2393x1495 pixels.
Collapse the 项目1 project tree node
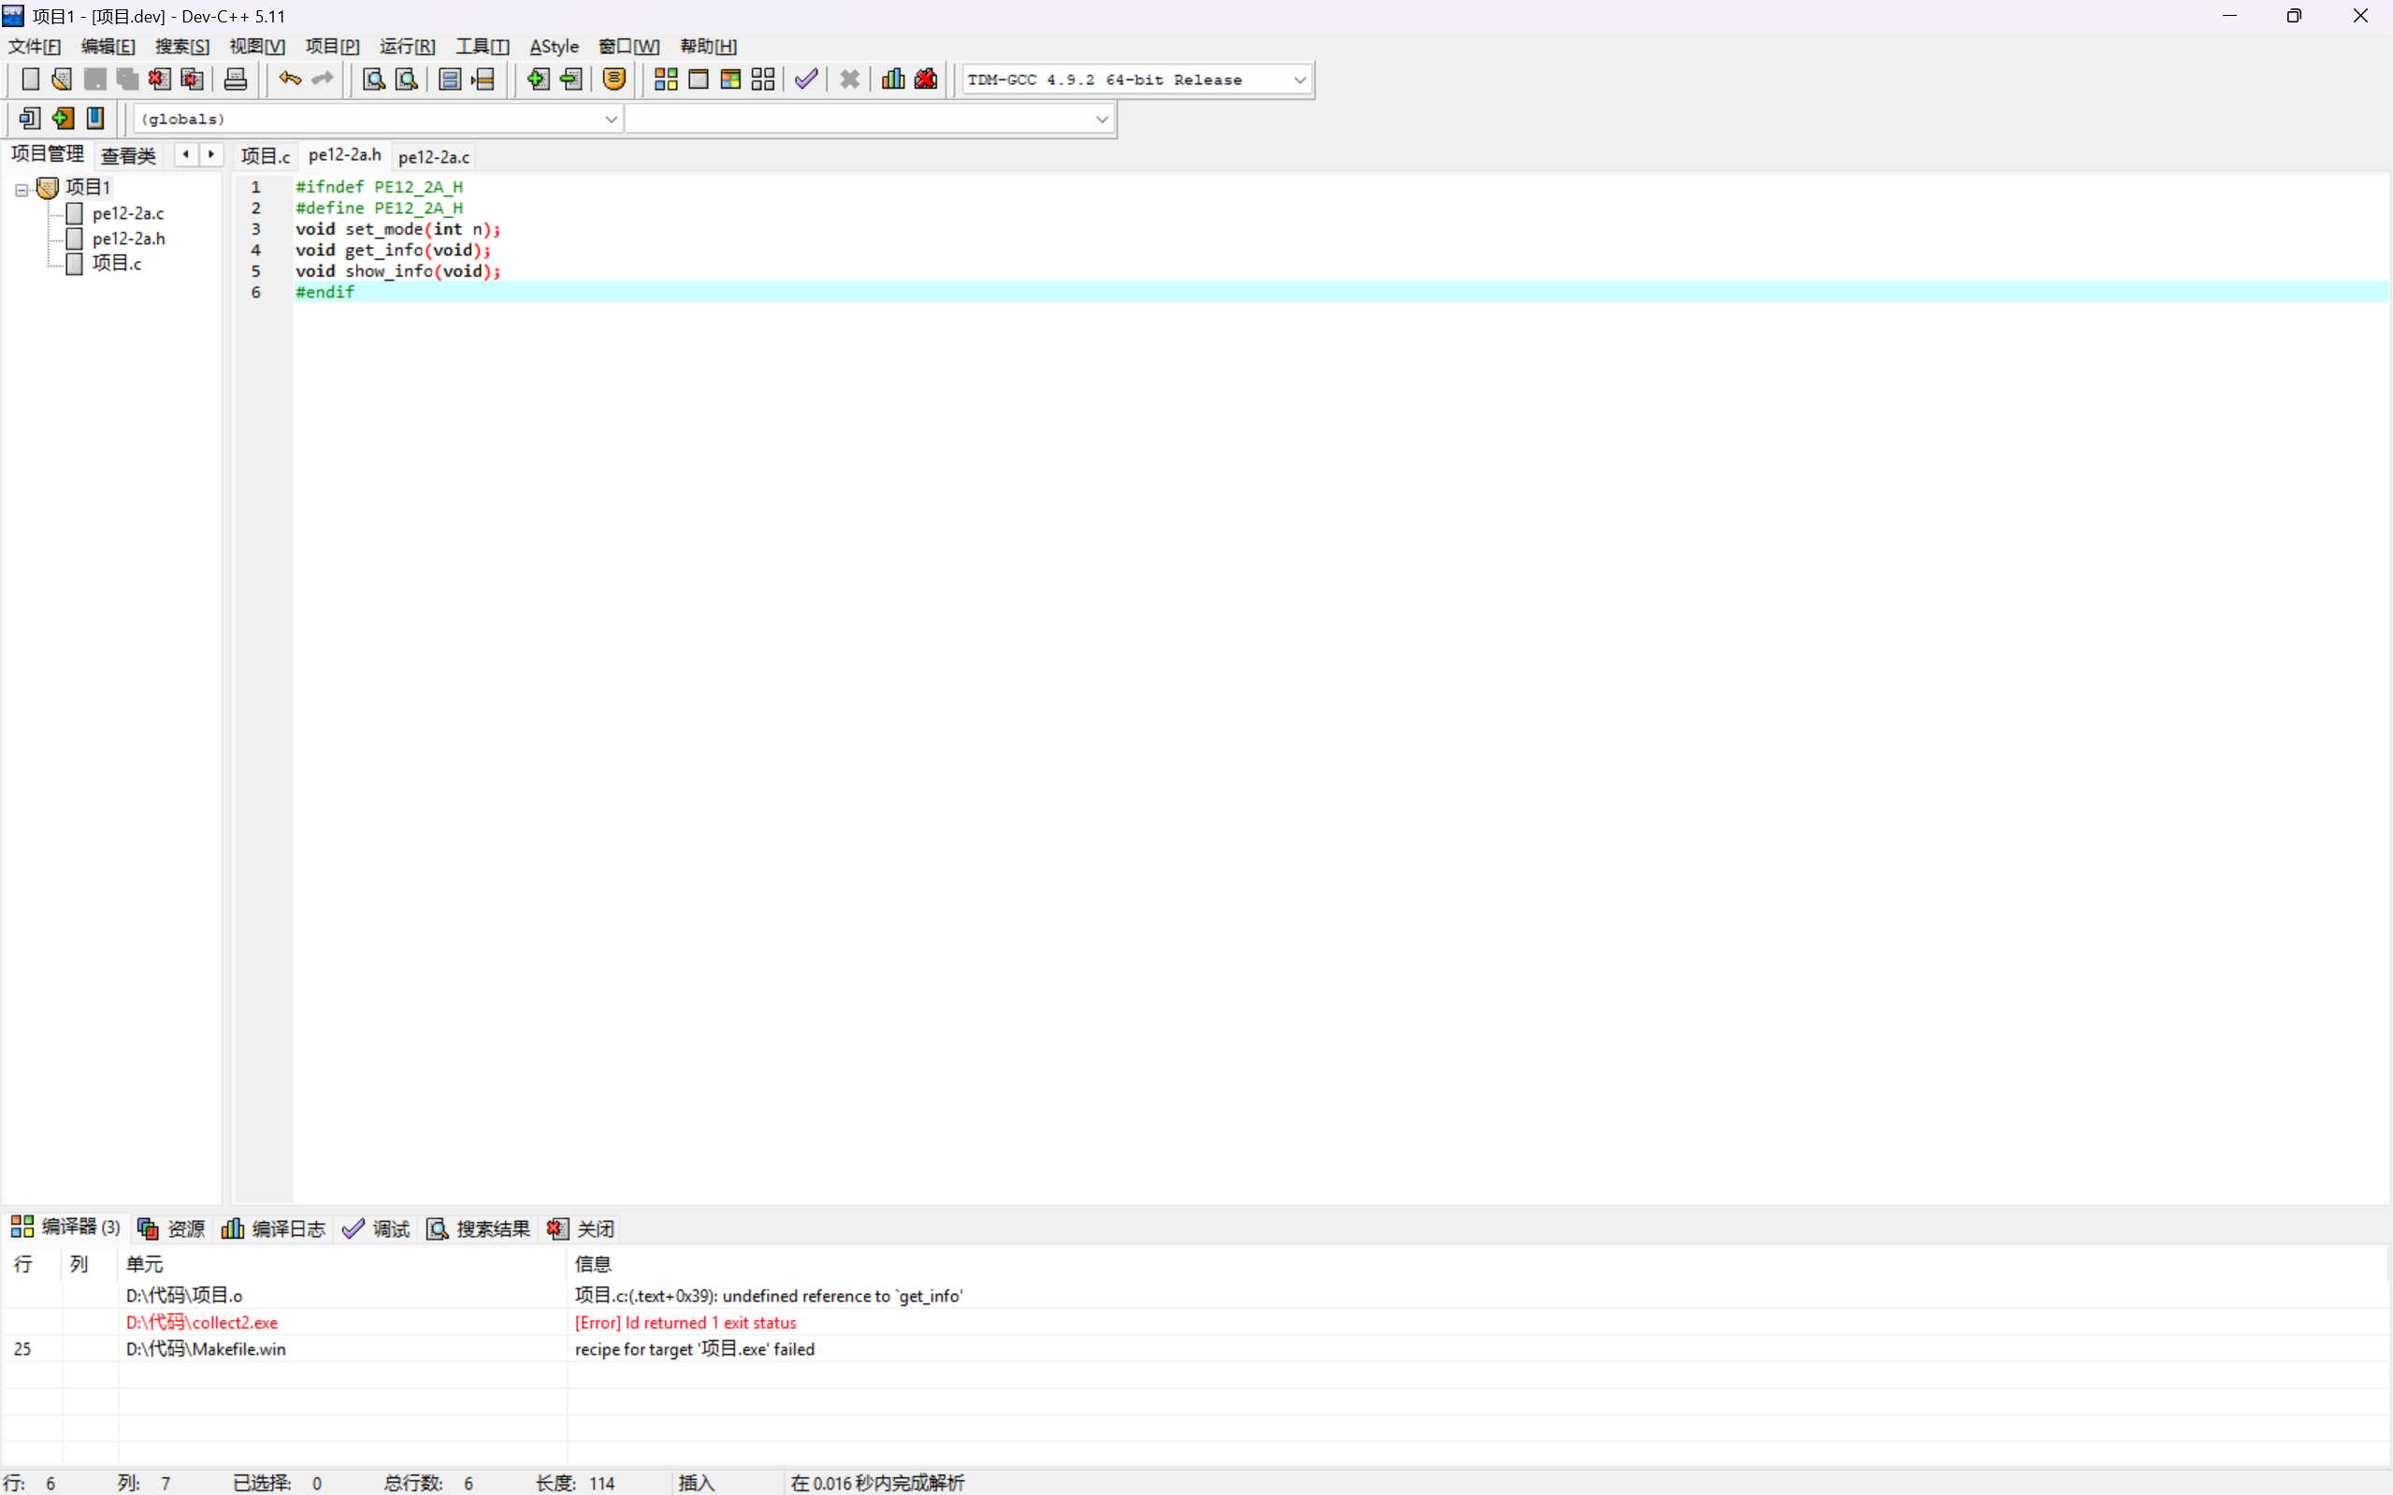tap(21, 189)
